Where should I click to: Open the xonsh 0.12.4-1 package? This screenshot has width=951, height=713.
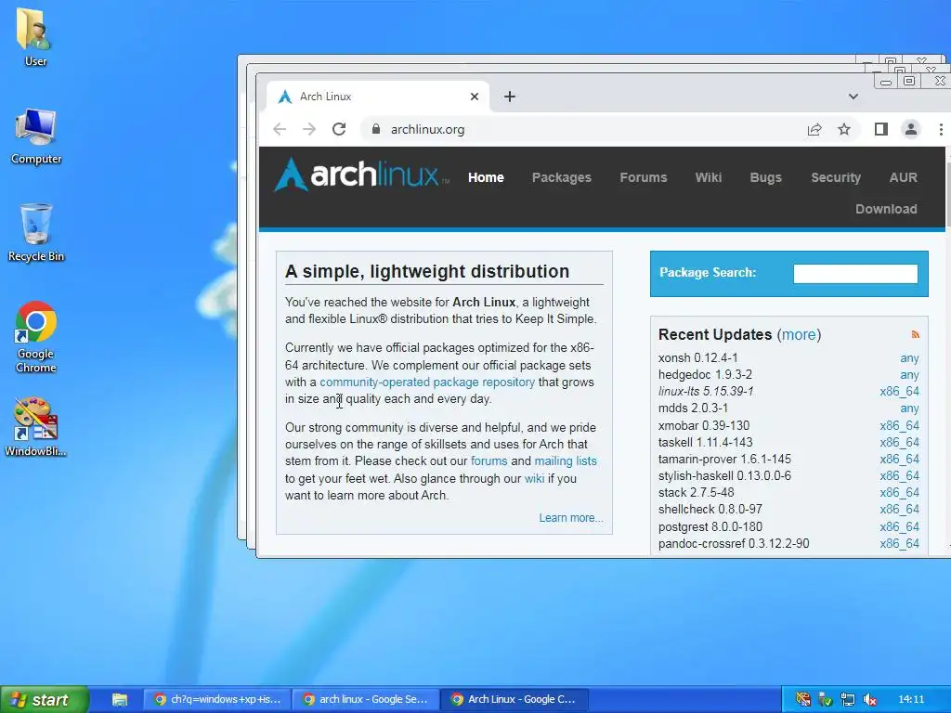tap(698, 357)
